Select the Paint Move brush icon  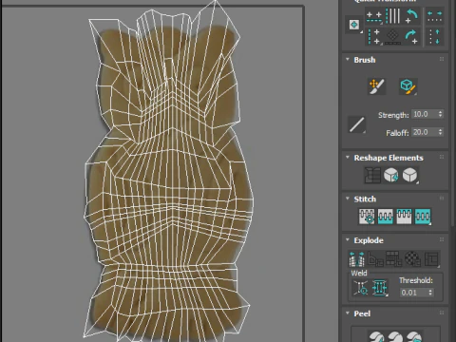[x=376, y=86]
